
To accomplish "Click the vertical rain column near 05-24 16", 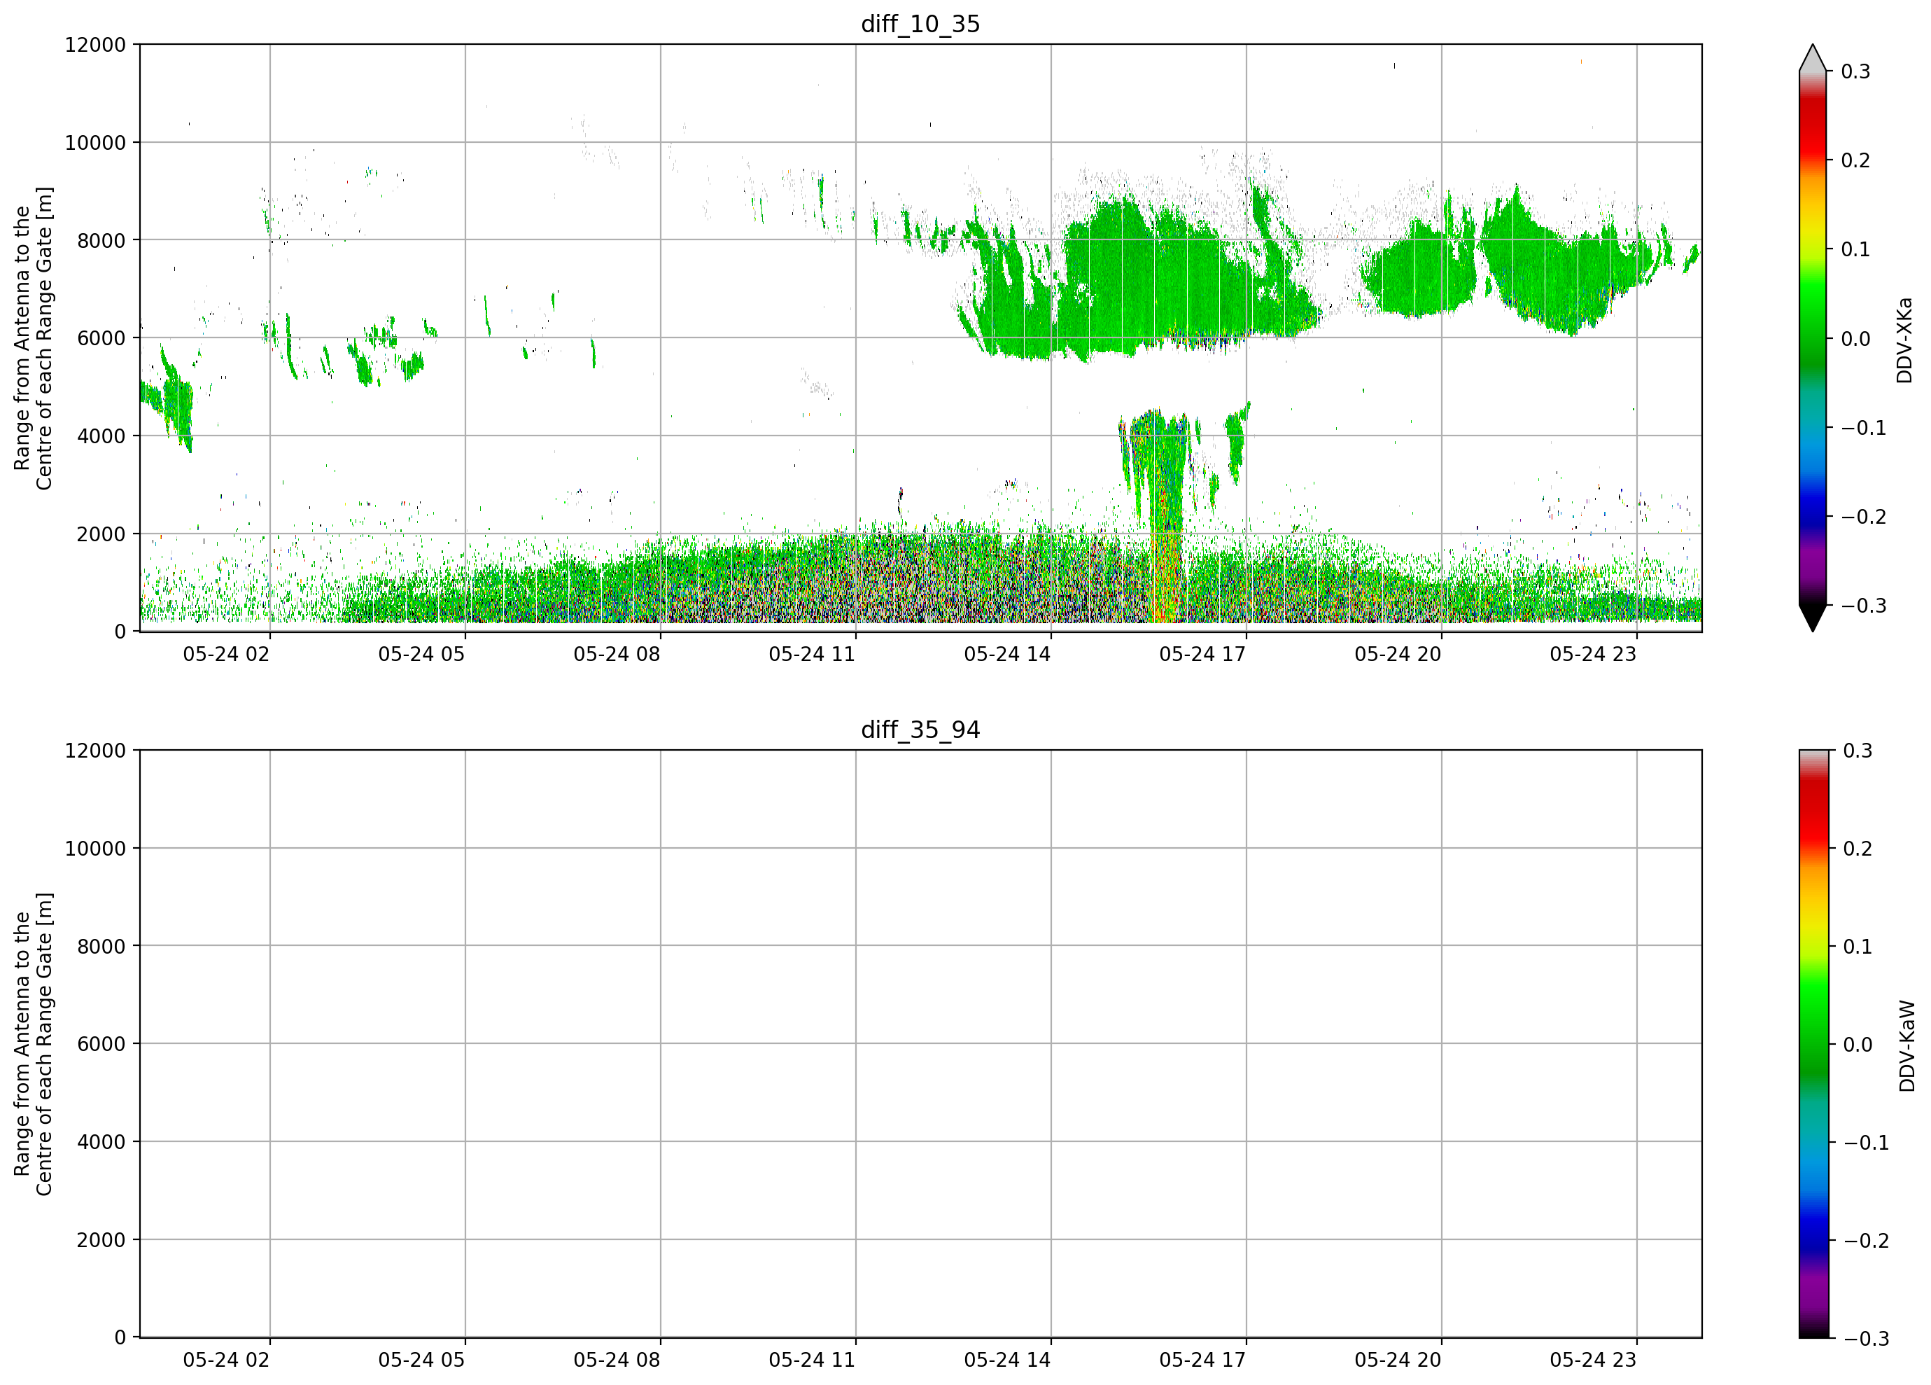I will pyautogui.click(x=1165, y=520).
